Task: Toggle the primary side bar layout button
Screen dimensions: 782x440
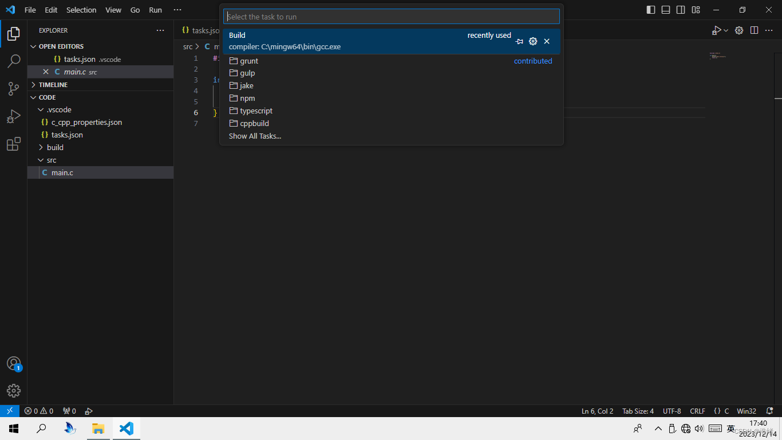Action: 651,10
